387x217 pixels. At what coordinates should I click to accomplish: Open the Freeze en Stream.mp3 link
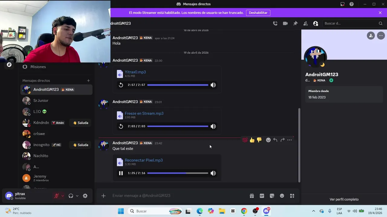pyautogui.click(x=144, y=113)
